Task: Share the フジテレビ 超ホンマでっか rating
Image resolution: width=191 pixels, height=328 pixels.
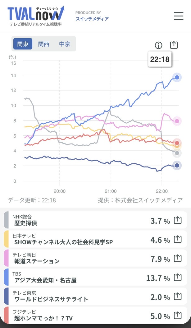Action: [178, 316]
